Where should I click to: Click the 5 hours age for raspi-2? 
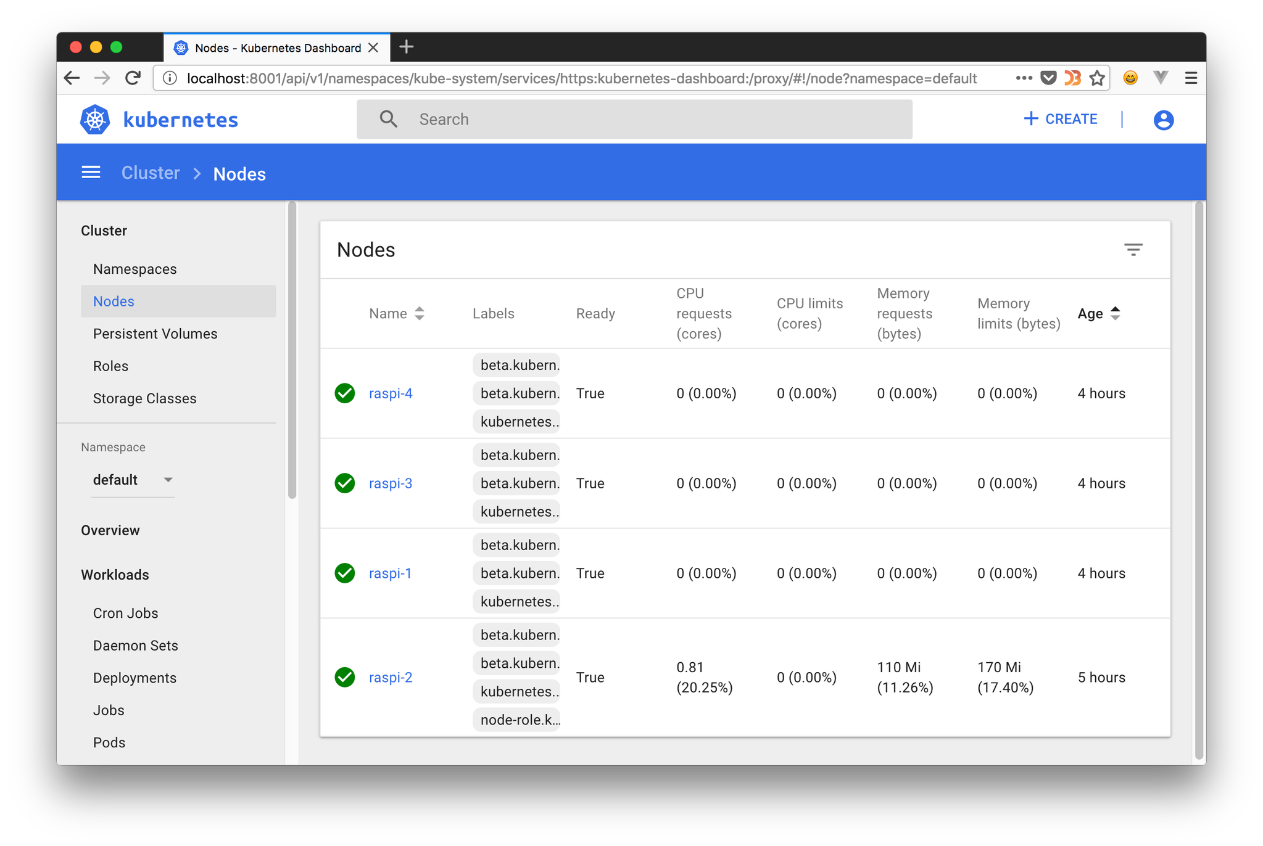pos(1101,678)
